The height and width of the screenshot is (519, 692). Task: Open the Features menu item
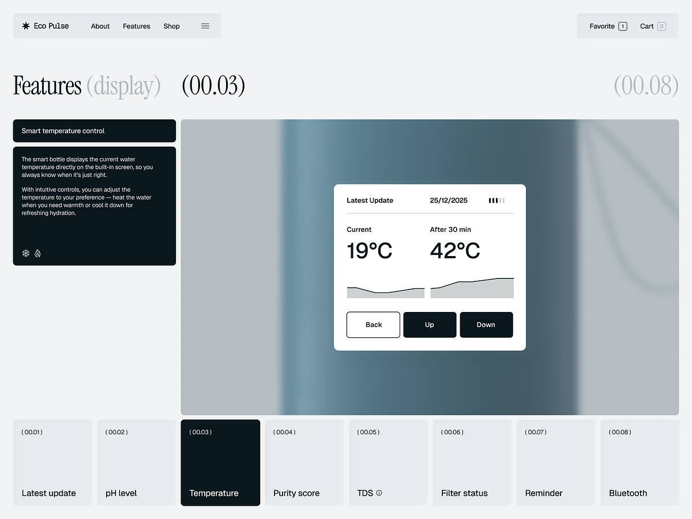pos(136,26)
